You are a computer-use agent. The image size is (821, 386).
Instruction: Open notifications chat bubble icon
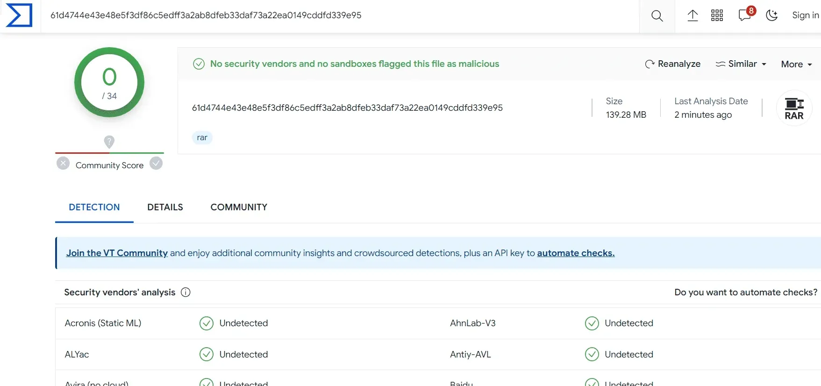click(745, 14)
